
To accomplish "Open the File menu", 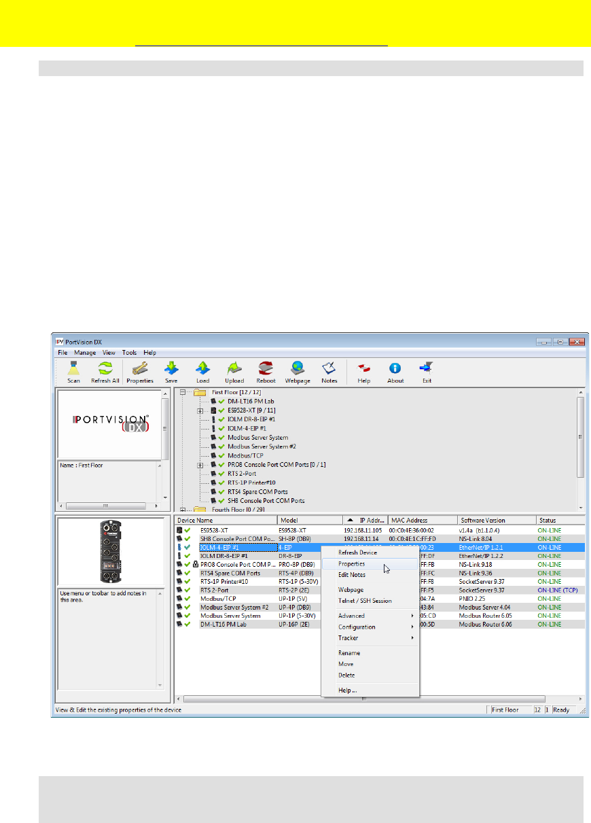I will click(x=62, y=353).
